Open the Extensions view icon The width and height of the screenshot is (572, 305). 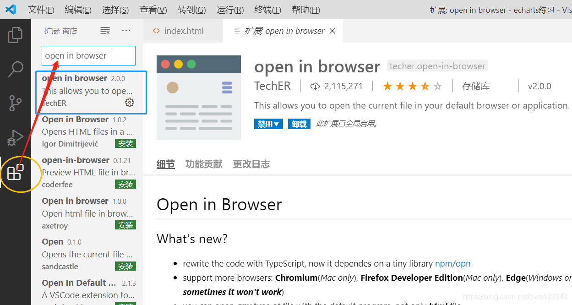click(x=16, y=173)
